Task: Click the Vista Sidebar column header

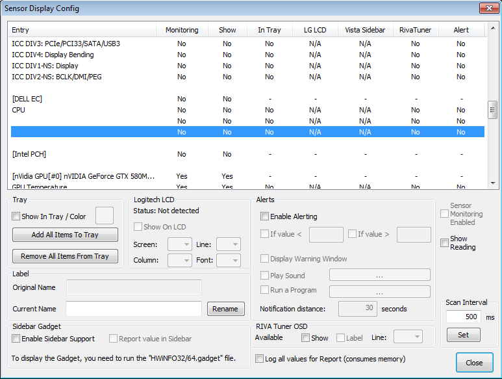Action: (x=365, y=30)
